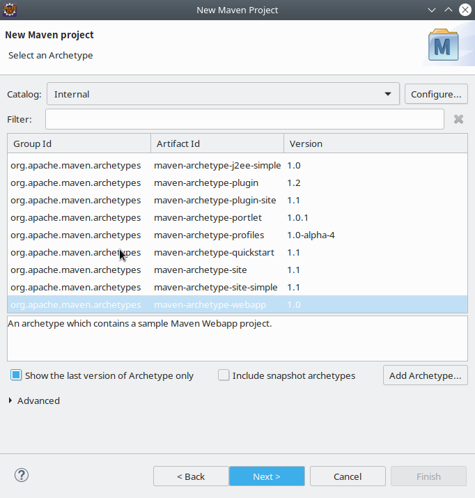Cancel the new Maven project wizard
The width and height of the screenshot is (475, 498).
click(x=348, y=476)
